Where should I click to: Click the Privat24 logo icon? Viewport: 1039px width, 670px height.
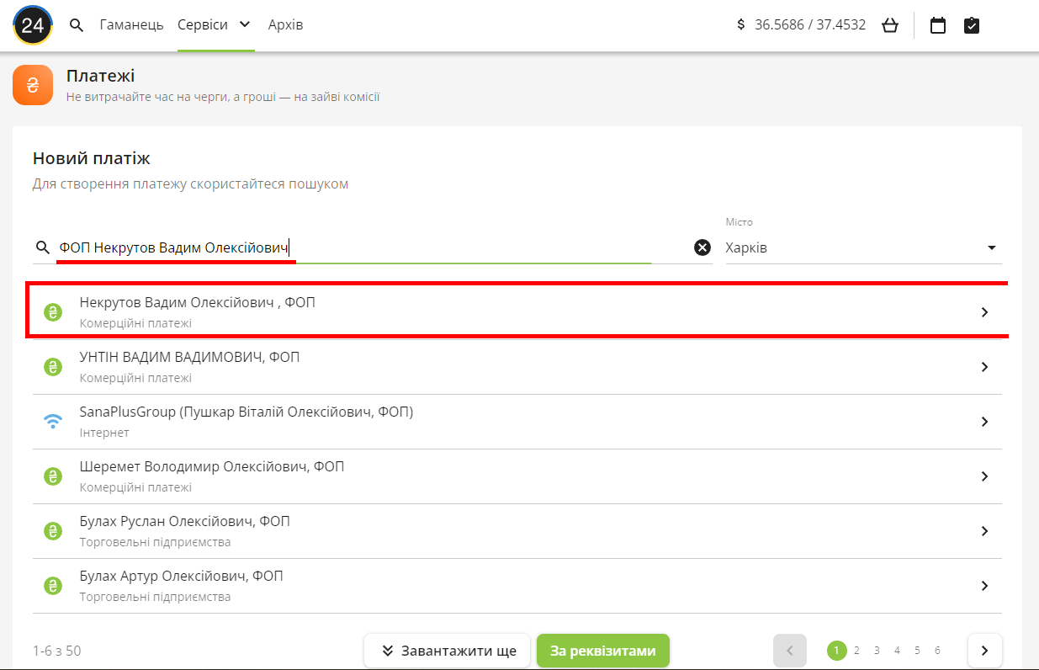(33, 25)
